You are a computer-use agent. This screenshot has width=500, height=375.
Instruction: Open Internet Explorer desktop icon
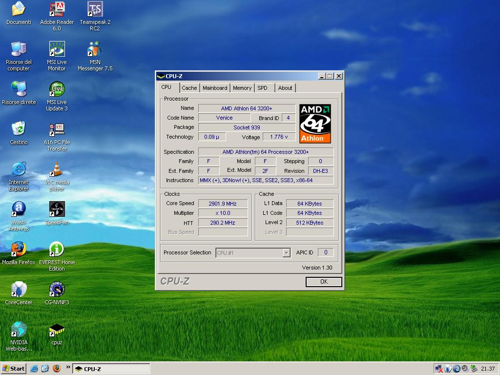[x=19, y=176]
